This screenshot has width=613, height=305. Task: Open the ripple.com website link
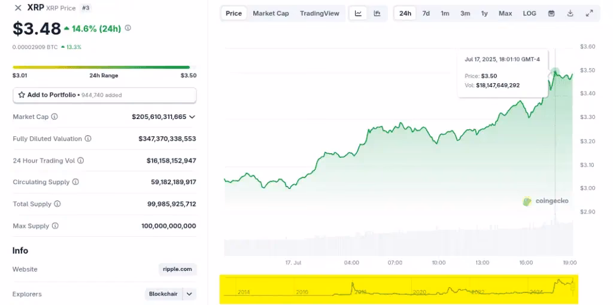click(177, 269)
